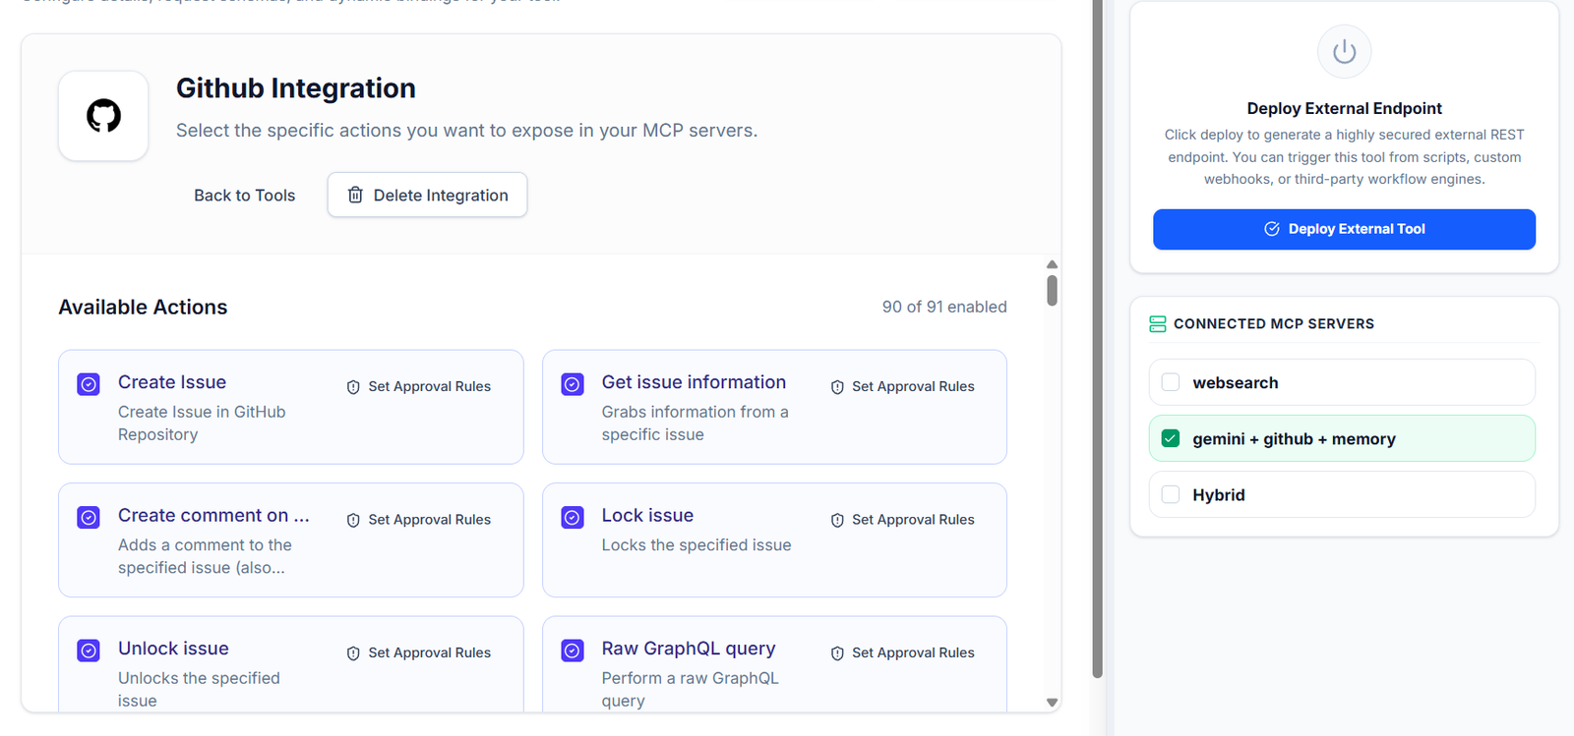Image resolution: width=1574 pixels, height=736 pixels.
Task: Click the shield icon for Raw GraphQL query rules
Action: [837, 653]
